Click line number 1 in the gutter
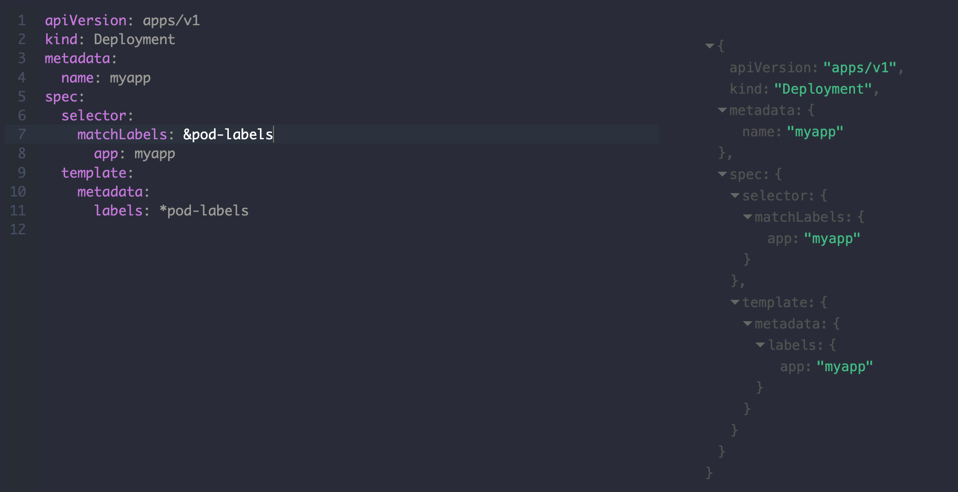Screen dimensions: 958x492 click(22, 20)
